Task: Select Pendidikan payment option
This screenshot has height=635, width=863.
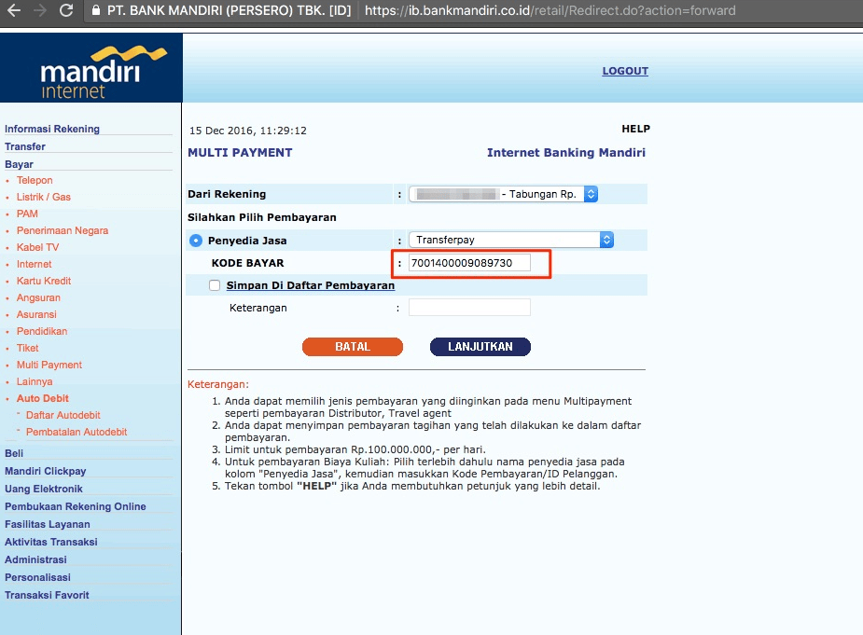Action: [42, 331]
